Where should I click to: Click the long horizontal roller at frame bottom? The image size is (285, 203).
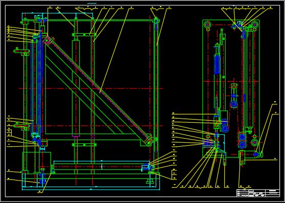(x=101, y=166)
